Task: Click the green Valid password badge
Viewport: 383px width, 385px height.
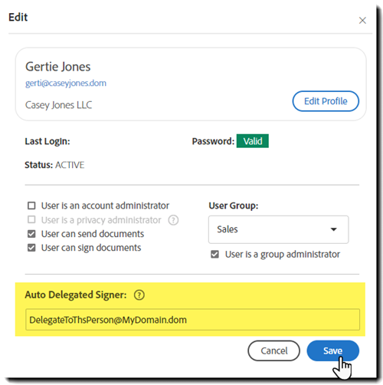Action: [x=253, y=141]
